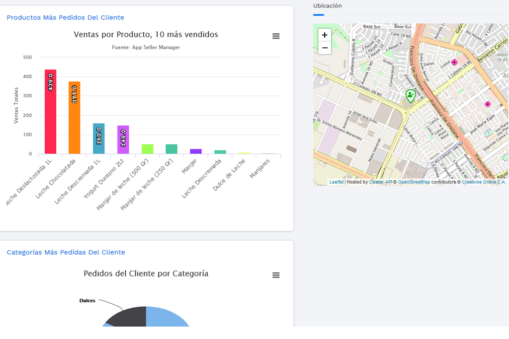This screenshot has height=339, width=509.
Task: Click the Leche Chocolatada axis label
Action: (x=56, y=179)
